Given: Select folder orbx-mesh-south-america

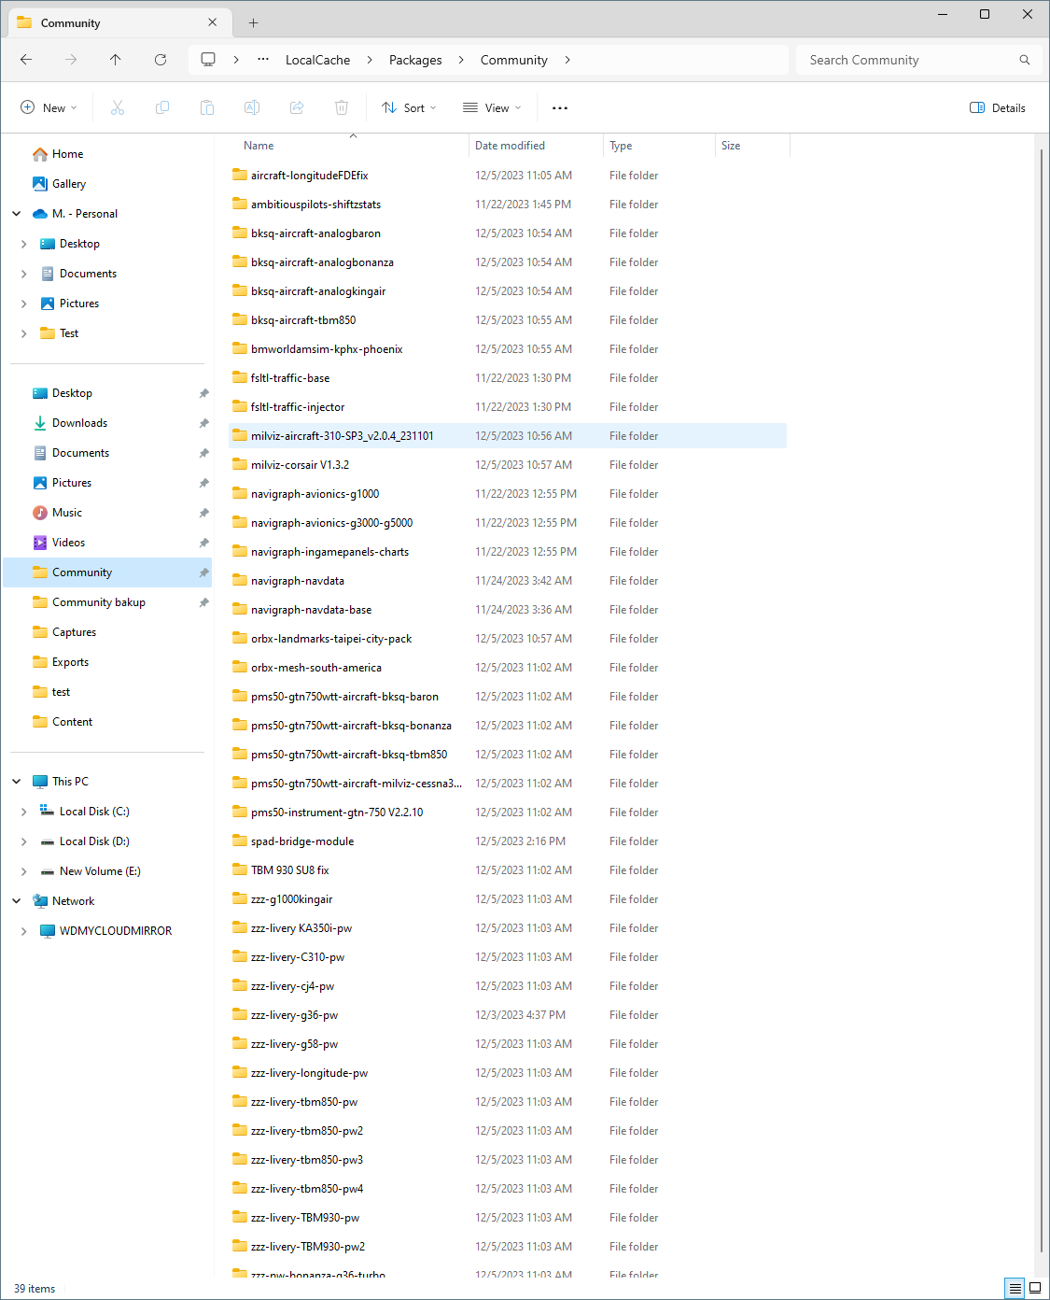Looking at the screenshot, I should (x=508, y=668).
